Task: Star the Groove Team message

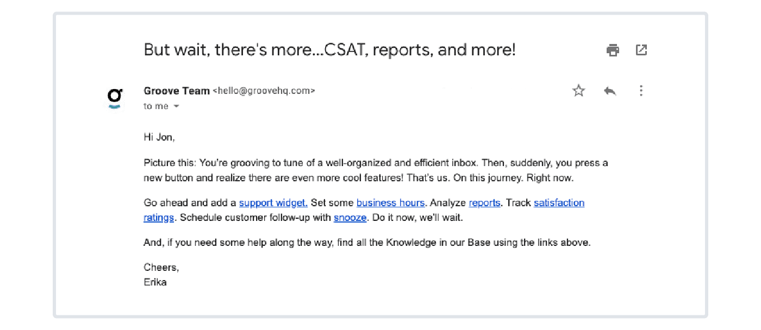Action: click(x=579, y=91)
